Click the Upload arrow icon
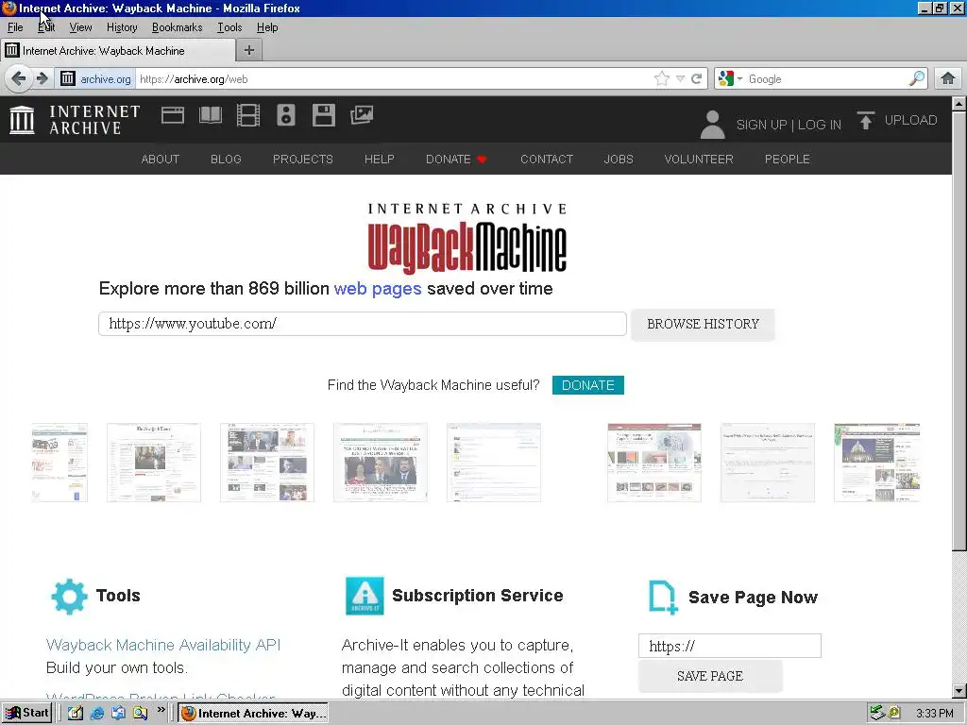 pos(866,120)
